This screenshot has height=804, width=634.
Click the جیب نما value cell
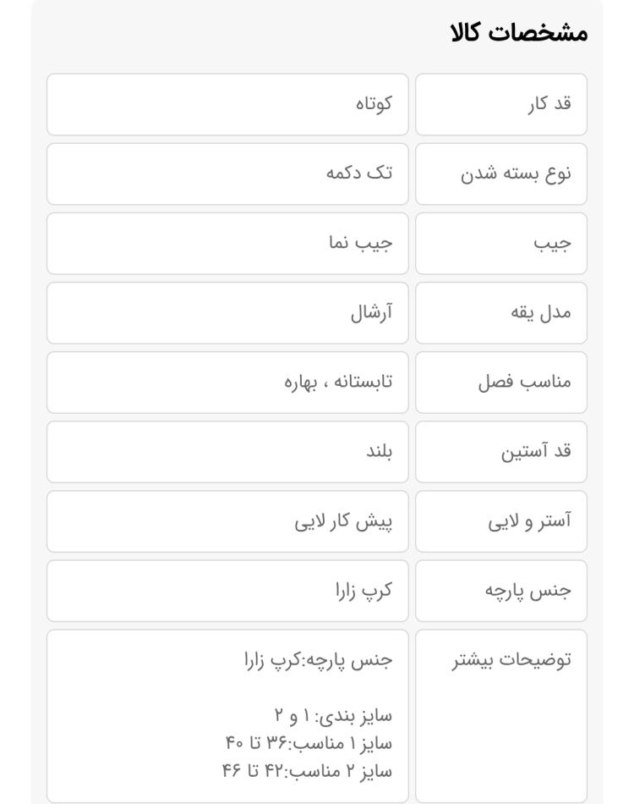(x=227, y=244)
